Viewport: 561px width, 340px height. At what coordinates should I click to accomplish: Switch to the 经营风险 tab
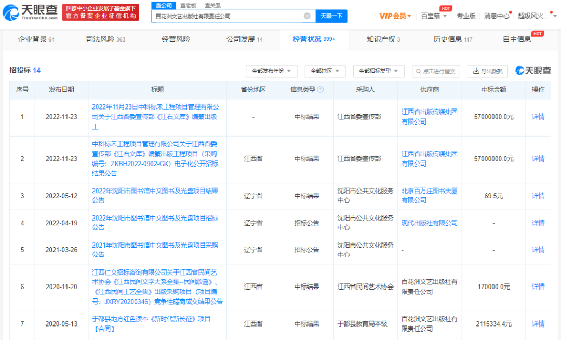[176, 39]
